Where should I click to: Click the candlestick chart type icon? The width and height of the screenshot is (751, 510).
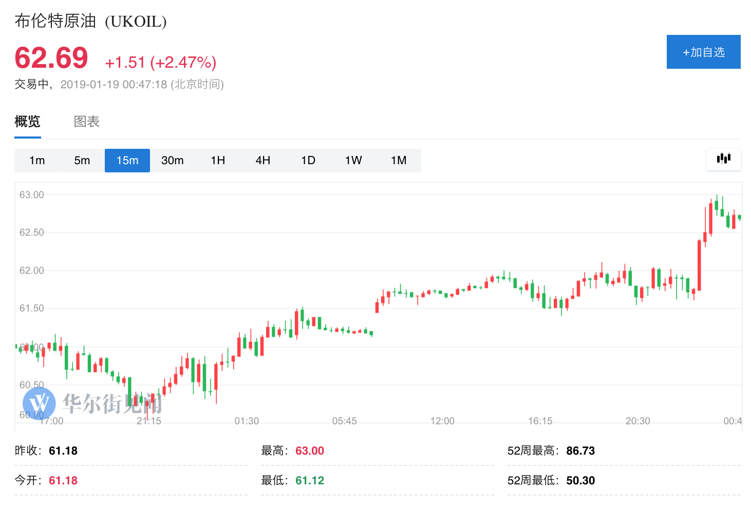click(723, 159)
